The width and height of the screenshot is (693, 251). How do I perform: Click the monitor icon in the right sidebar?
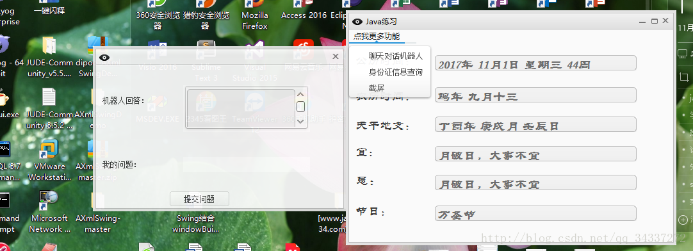click(x=683, y=54)
